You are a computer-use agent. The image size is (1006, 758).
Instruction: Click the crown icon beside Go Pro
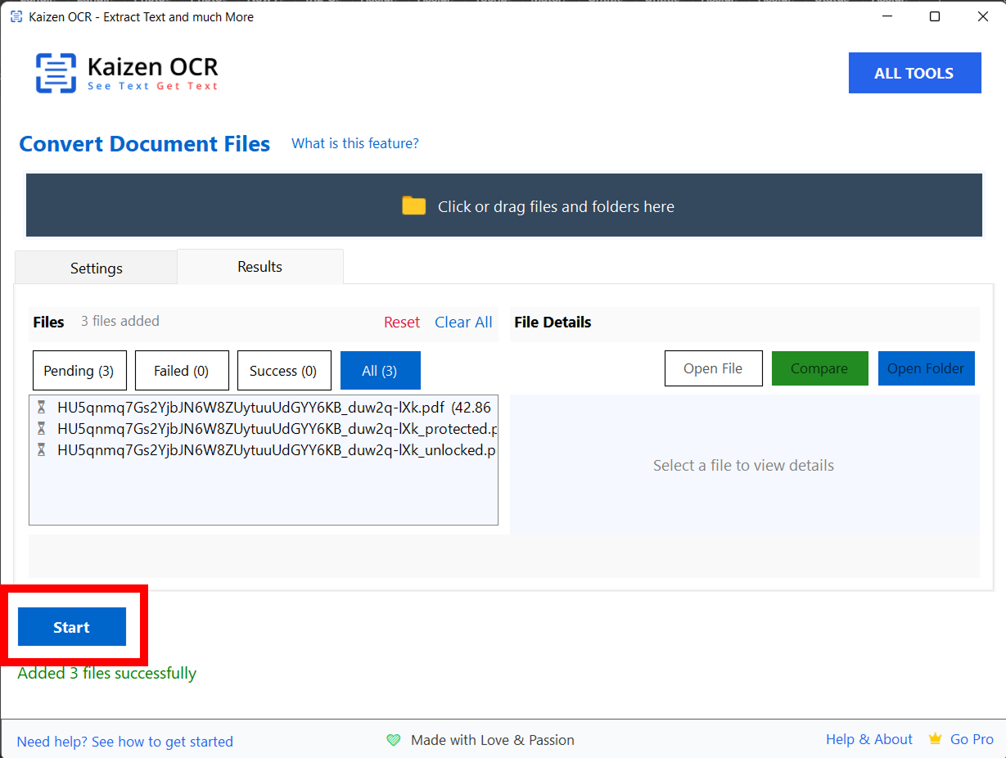935,739
